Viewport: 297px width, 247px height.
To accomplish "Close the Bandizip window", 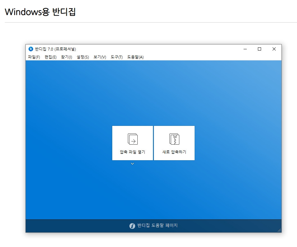I will [x=274, y=49].
